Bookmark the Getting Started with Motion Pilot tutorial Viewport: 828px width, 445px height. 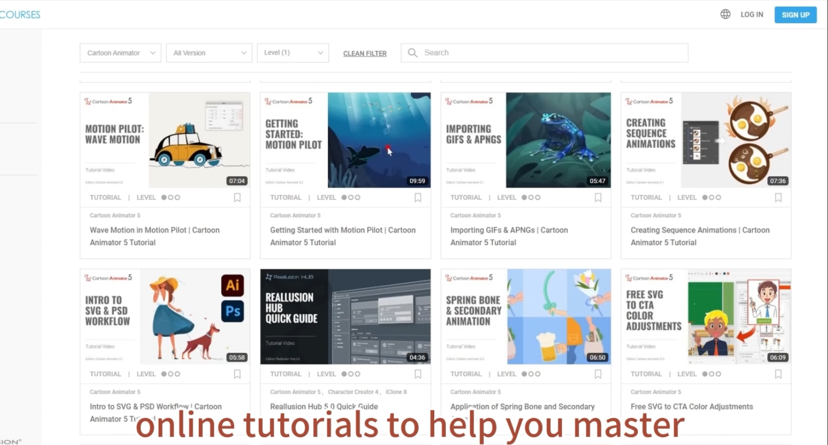[418, 198]
